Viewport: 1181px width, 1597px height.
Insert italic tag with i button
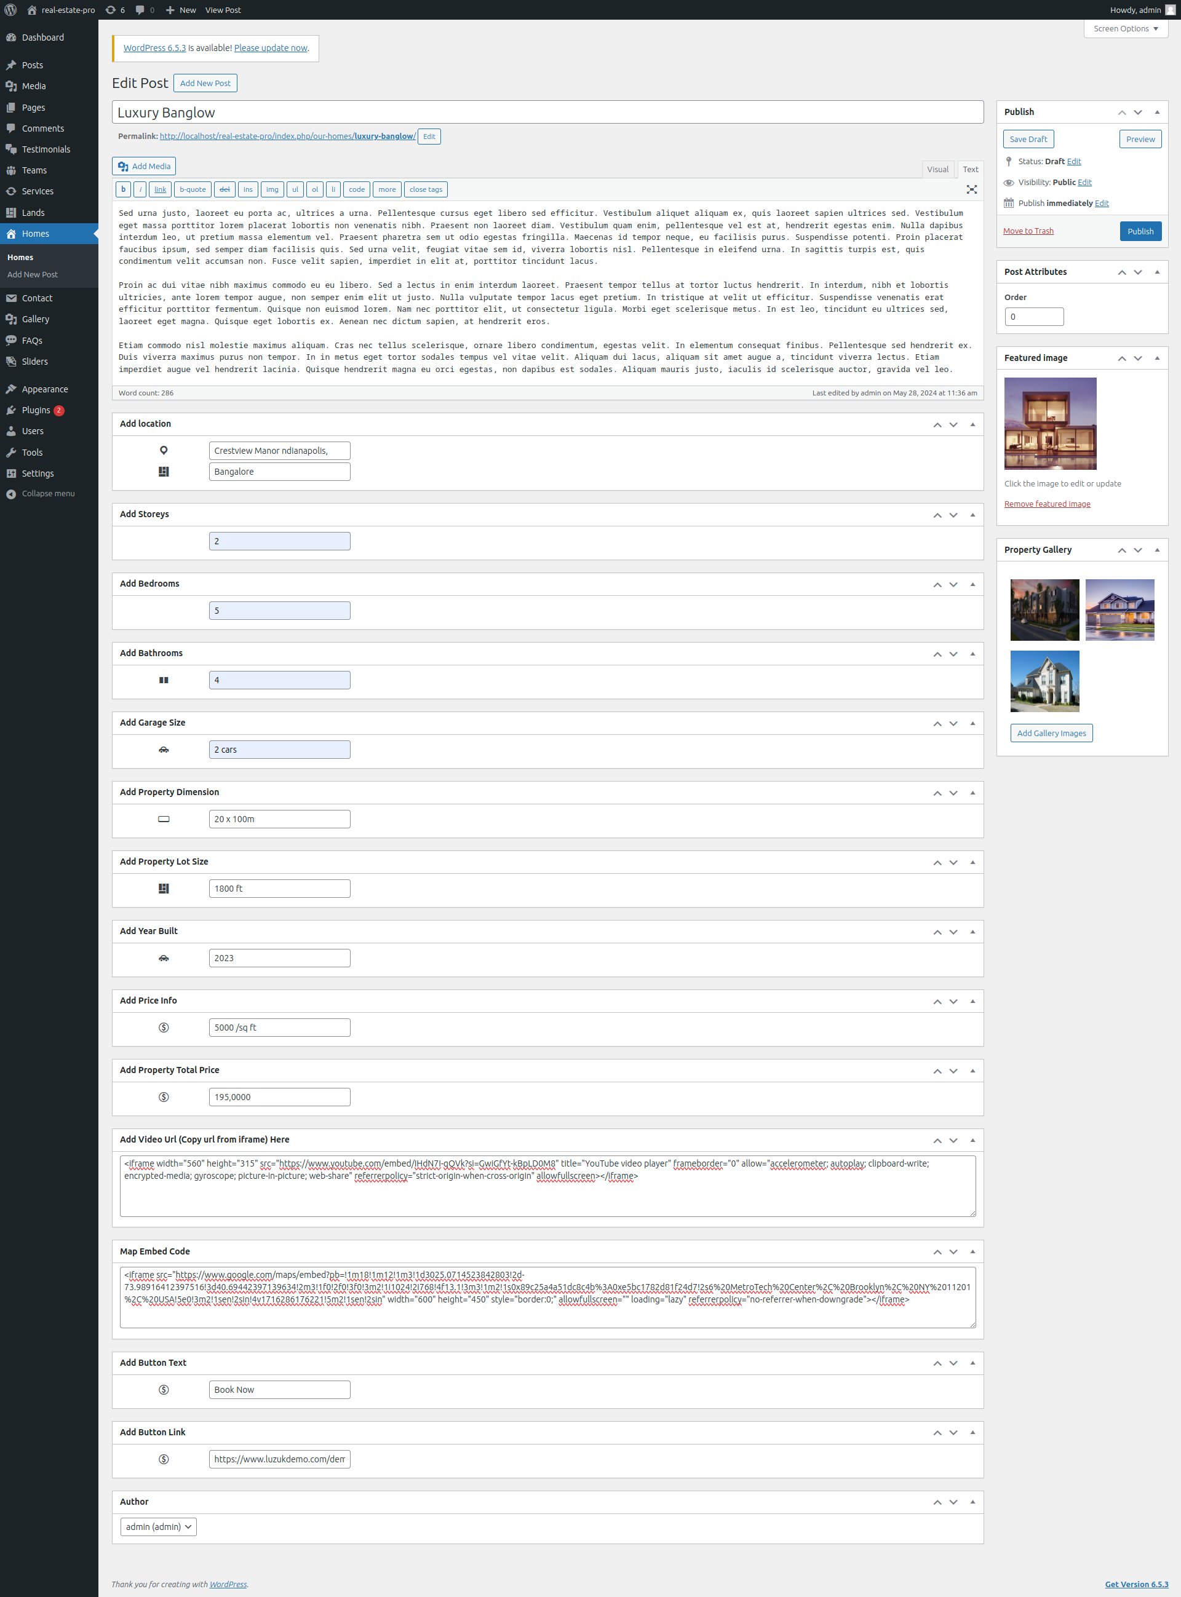(140, 189)
